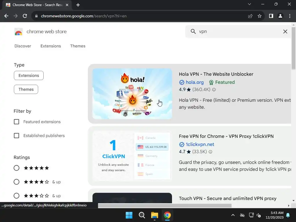
Task: Open rating info icon beside 33.5K
Action: click(210, 152)
